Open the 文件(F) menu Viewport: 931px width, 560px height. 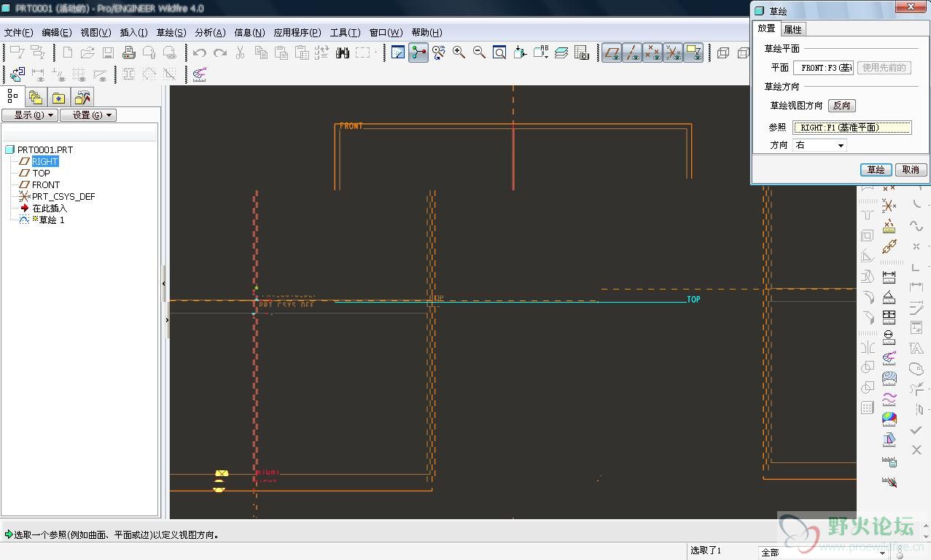pos(19,32)
